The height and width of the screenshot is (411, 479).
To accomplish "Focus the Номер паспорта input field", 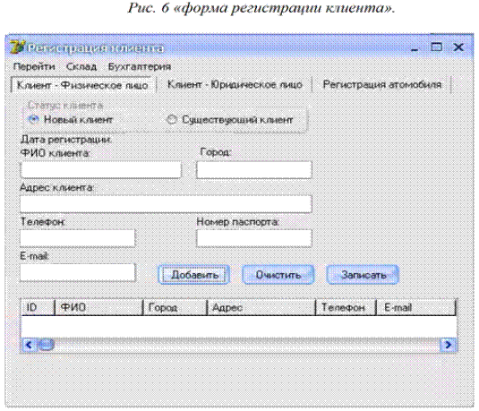I will point(254,238).
